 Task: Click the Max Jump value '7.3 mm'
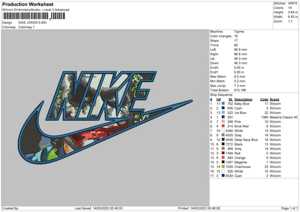(x=239, y=85)
